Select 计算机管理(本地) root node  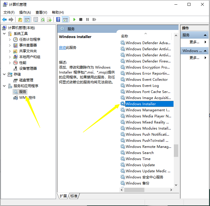point(21,28)
